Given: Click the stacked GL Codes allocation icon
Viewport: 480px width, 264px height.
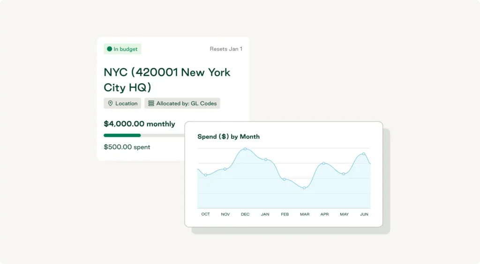Looking at the screenshot, I should point(151,103).
